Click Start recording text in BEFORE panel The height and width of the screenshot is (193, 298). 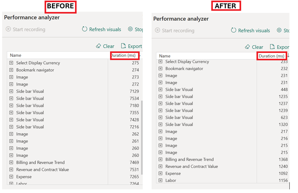[x=29, y=29]
